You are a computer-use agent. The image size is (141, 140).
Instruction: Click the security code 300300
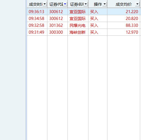point(56,32)
